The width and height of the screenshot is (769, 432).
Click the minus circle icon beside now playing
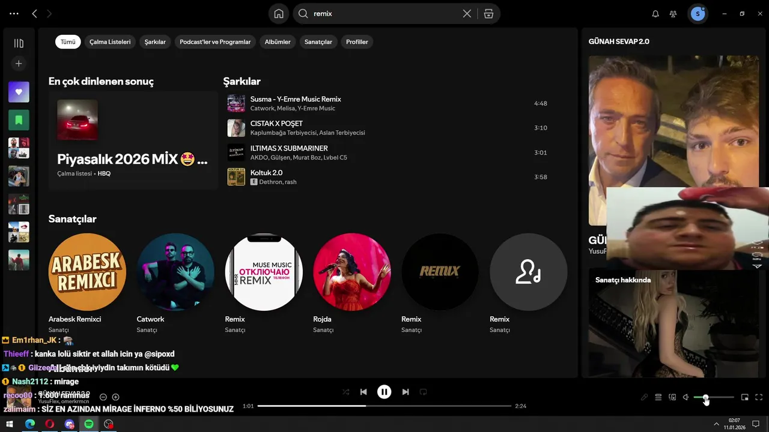[x=103, y=397]
